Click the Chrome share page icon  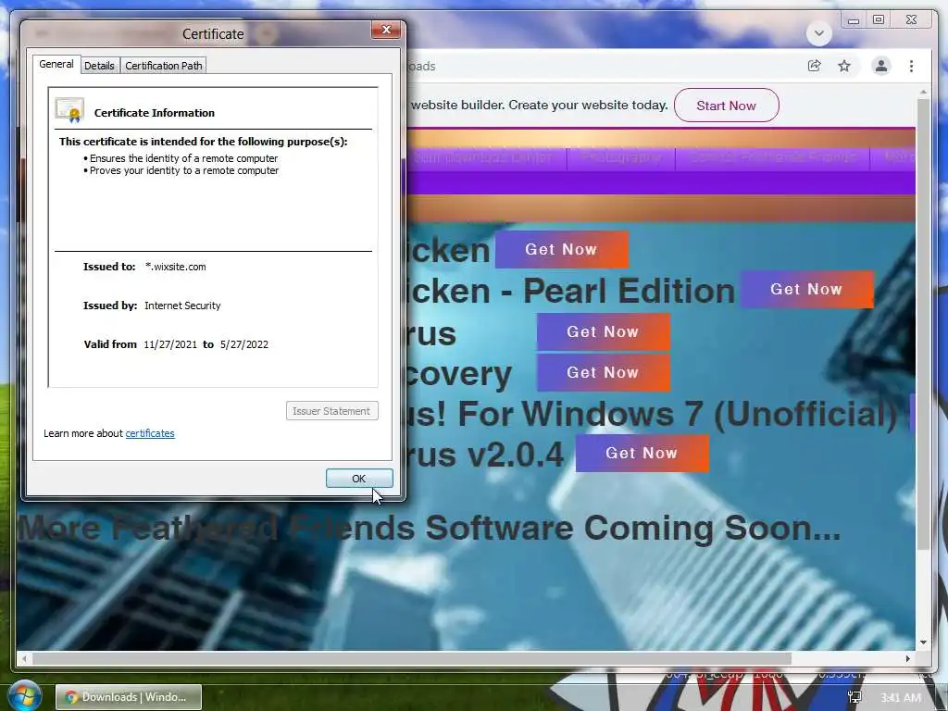coord(815,66)
